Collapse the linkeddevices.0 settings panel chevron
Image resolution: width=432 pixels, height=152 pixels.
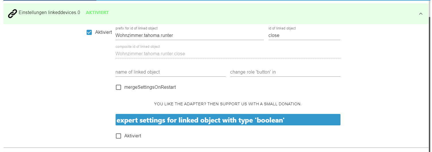421,13
